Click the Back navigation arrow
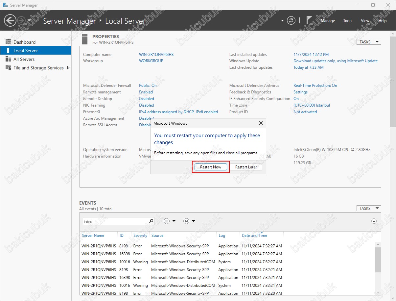Screen dimensions: 396x301 (10, 20)
